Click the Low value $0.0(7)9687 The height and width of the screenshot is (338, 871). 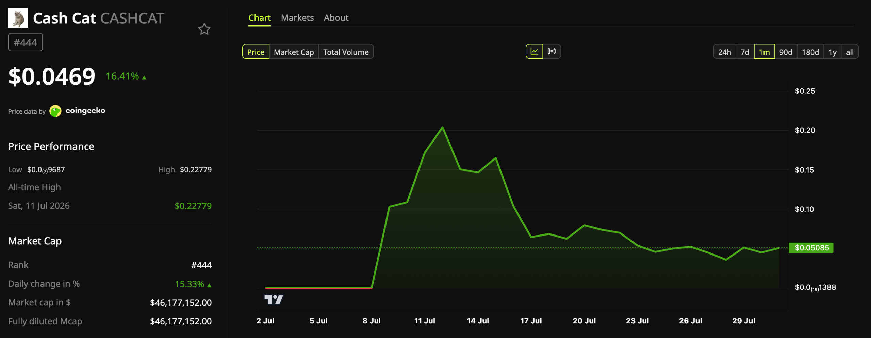46,170
